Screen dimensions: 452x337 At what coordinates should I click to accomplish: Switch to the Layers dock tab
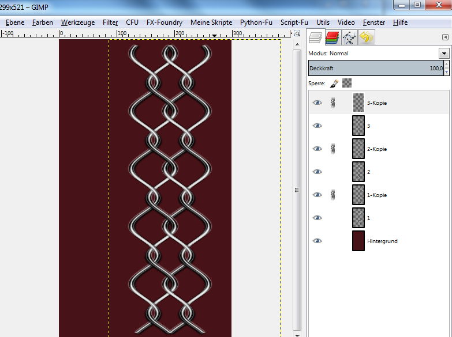(315, 38)
